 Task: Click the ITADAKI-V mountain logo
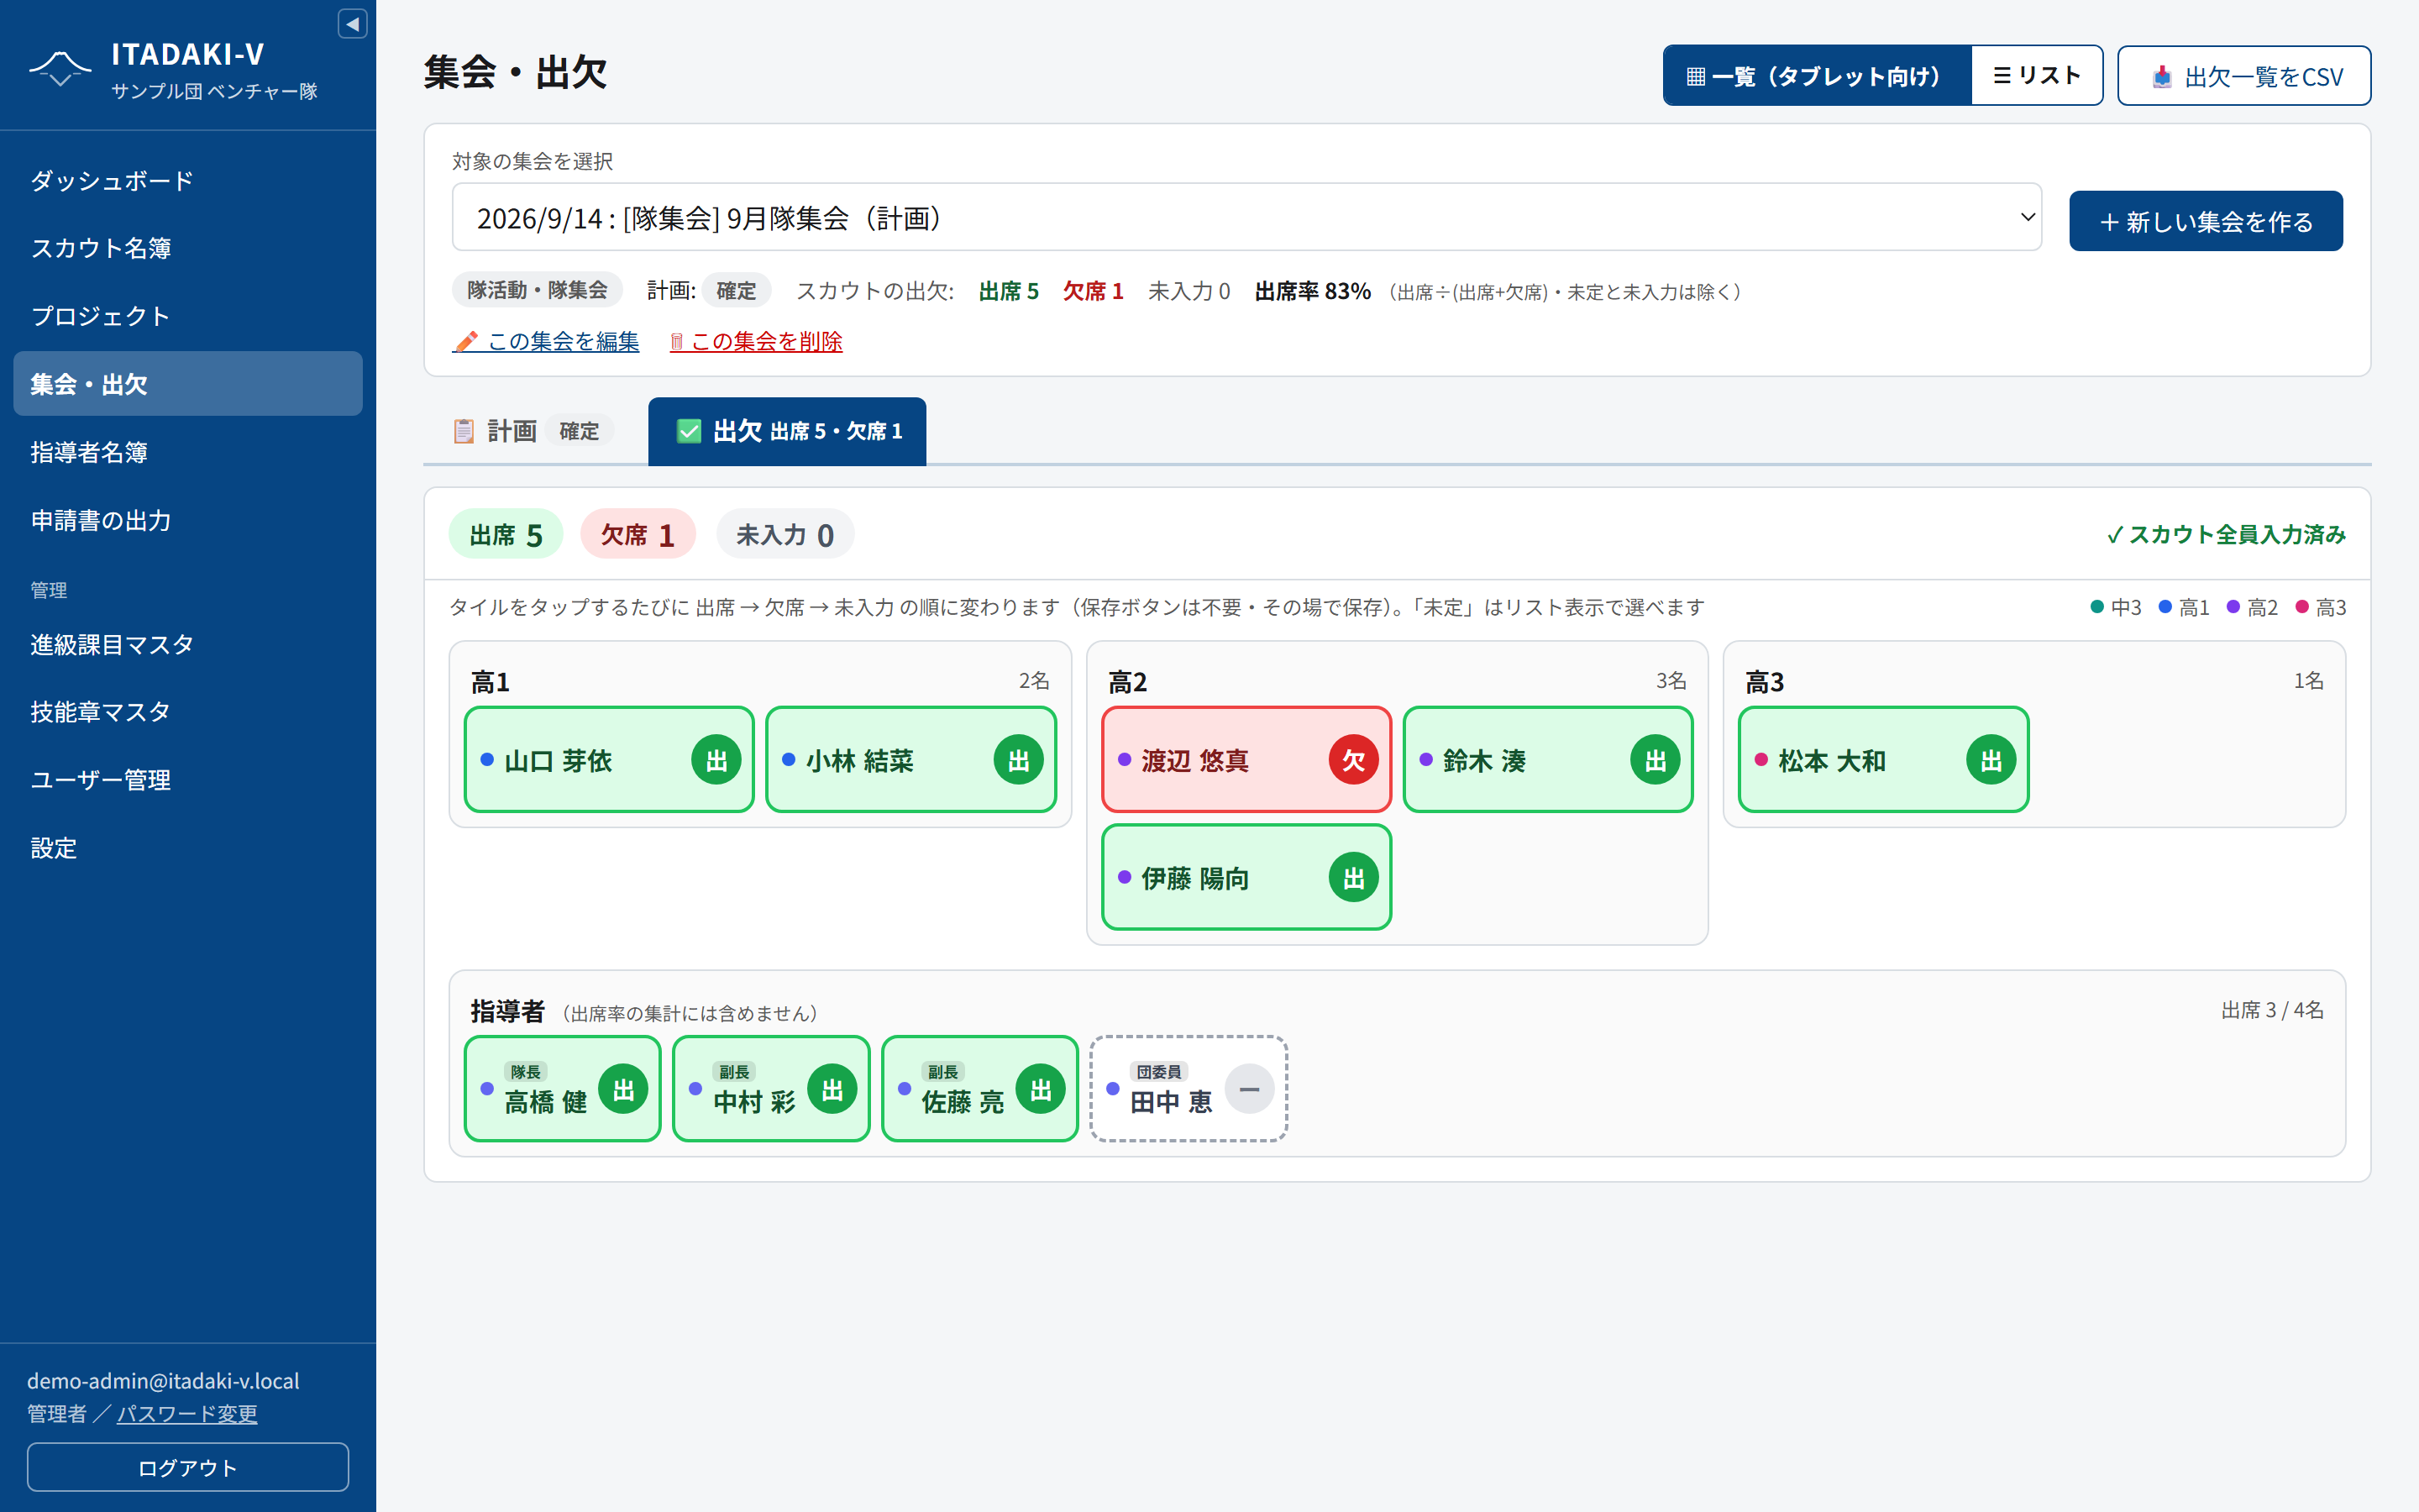[60, 68]
